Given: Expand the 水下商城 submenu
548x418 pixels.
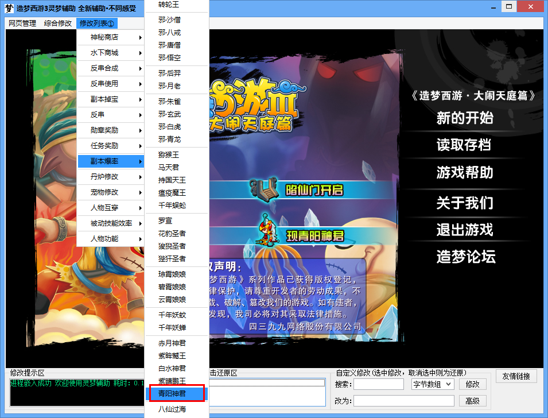Looking at the screenshot, I should point(111,53).
